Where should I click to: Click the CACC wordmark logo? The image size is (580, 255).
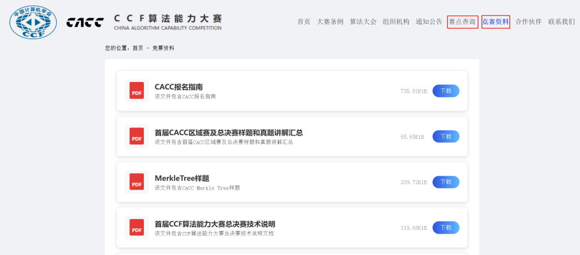(x=85, y=22)
